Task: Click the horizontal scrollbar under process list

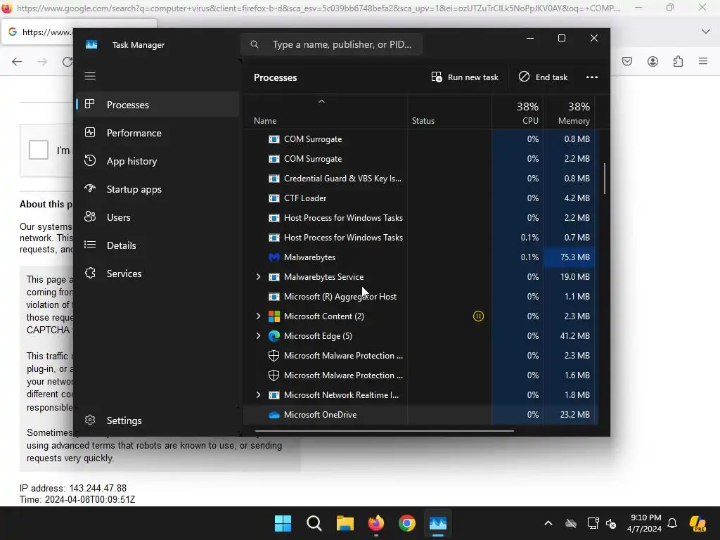Action: tap(385, 431)
